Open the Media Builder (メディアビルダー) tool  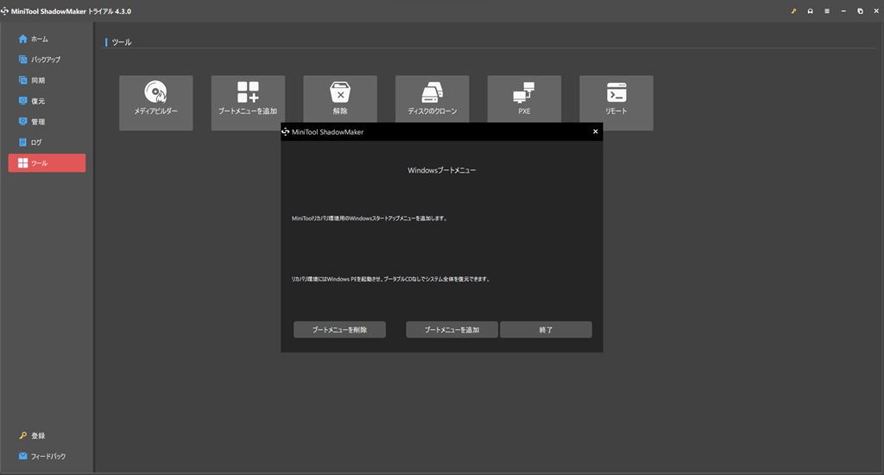pos(155,103)
